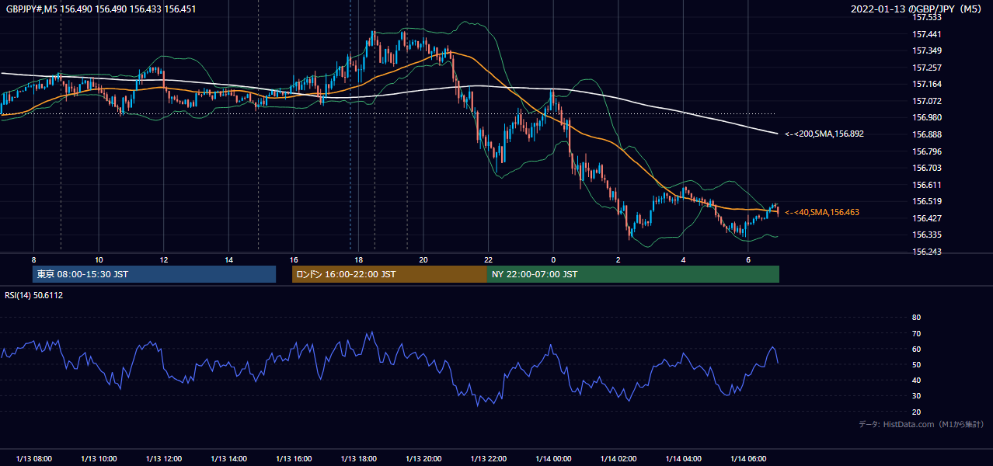Click the 1/13 12:00 bottom axis label

pyautogui.click(x=163, y=459)
